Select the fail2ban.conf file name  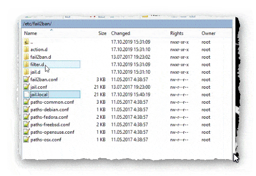pos(44,79)
